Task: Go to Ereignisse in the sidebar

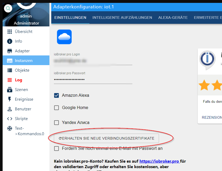Action: click(x=26, y=99)
